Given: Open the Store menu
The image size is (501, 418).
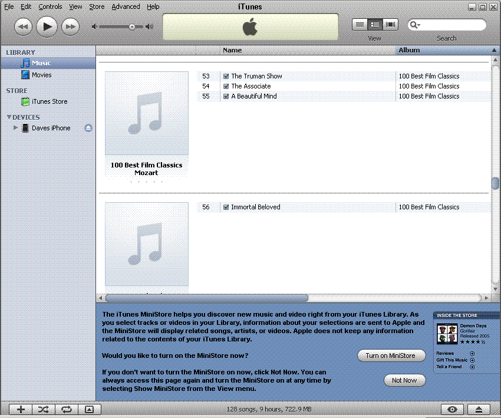Looking at the screenshot, I should [97, 6].
